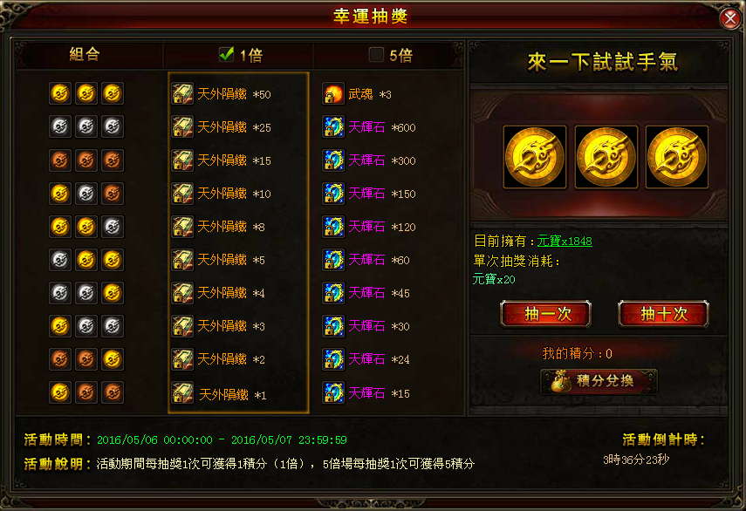This screenshot has width=746, height=511.
Task: Draw once with 抽一次 button
Action: pos(545,314)
